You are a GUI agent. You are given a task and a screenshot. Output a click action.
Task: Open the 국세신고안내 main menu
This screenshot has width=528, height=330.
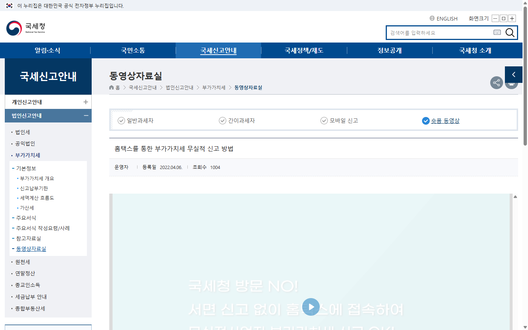tap(219, 50)
